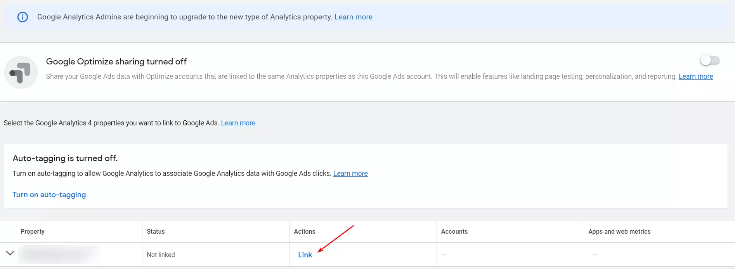Click the Google Optimize logo icon
Screen dimensions: 735x269
point(21,72)
